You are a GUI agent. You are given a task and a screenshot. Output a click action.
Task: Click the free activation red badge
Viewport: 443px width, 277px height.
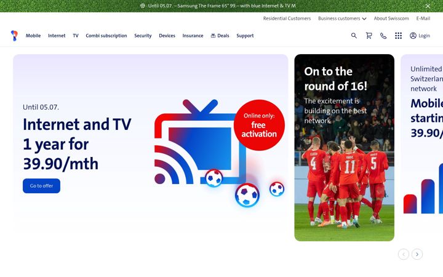(259, 125)
